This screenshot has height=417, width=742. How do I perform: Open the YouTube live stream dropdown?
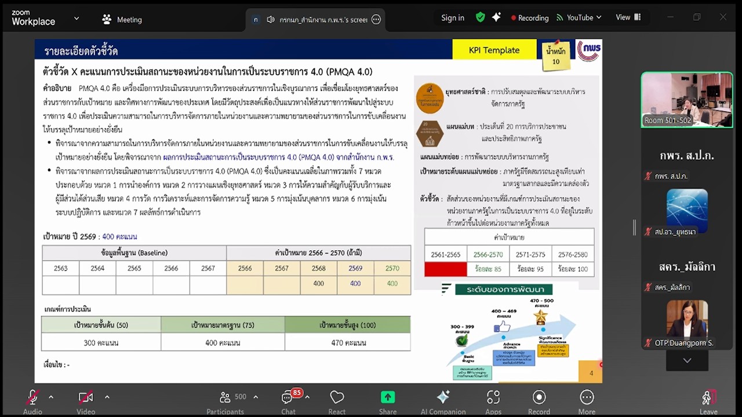[579, 17]
